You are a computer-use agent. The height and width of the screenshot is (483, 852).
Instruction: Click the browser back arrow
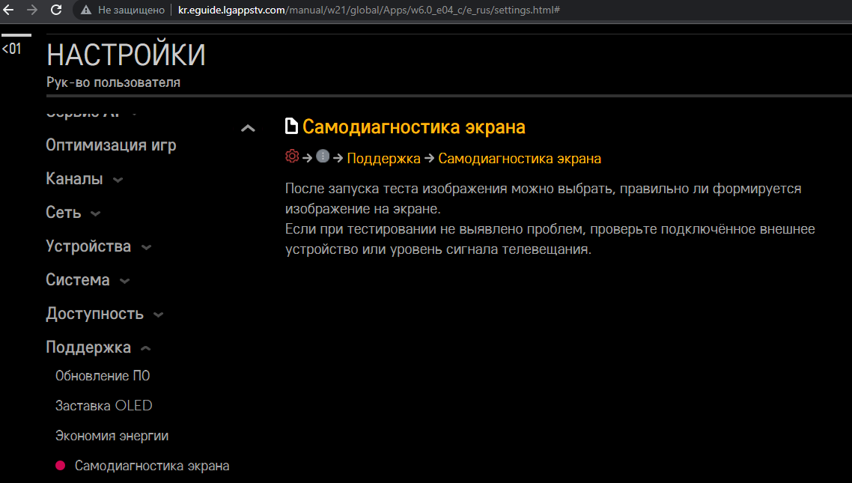(8, 10)
